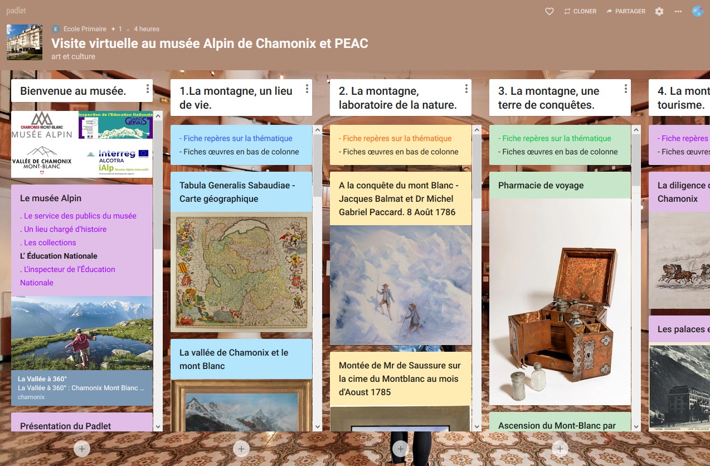Open options for '3. La montagne, une terre' column
Image resolution: width=710 pixels, height=466 pixels.
[626, 89]
